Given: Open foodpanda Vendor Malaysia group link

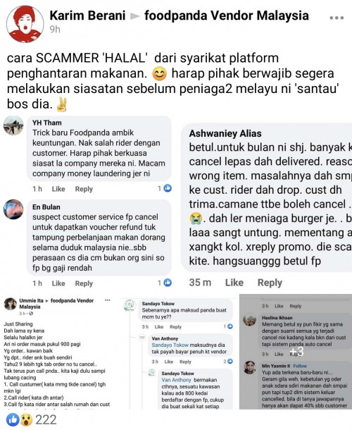Looking at the screenshot, I should (x=226, y=16).
